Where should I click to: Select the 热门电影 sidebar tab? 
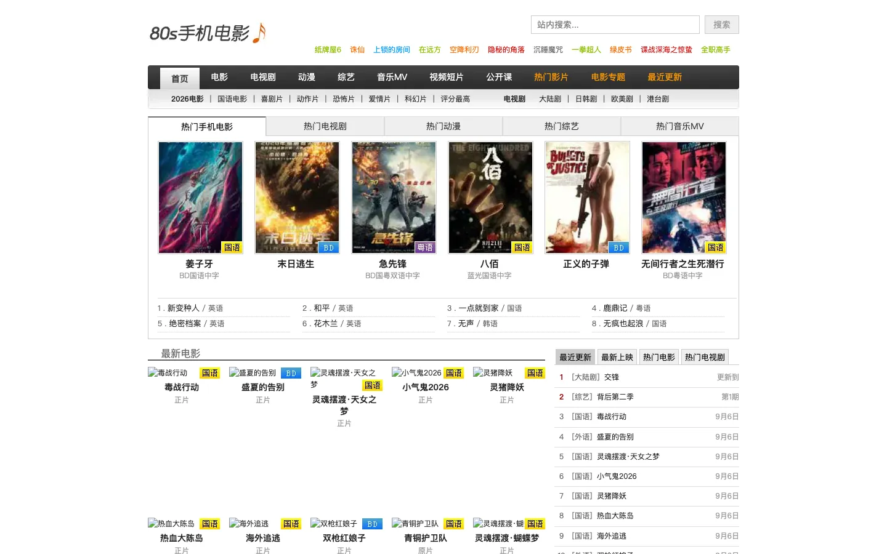[659, 357]
